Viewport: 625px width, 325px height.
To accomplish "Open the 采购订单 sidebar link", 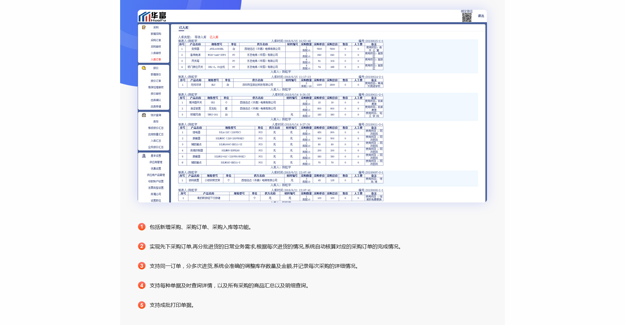I will click(x=156, y=40).
